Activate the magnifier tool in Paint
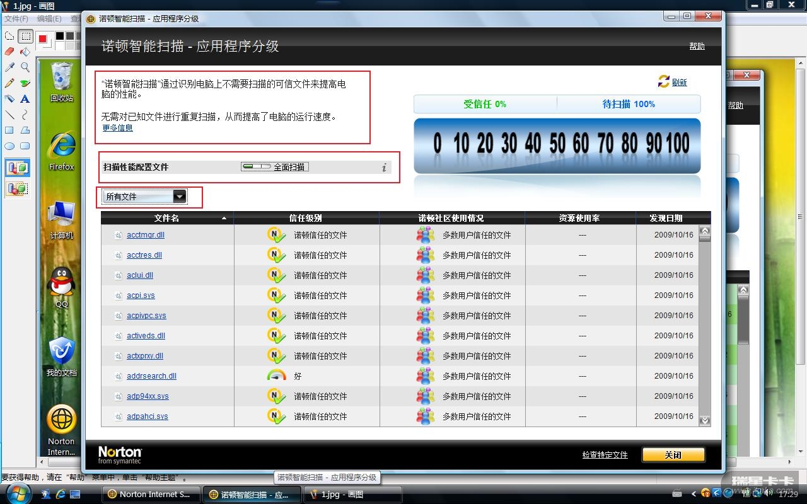 25,67
